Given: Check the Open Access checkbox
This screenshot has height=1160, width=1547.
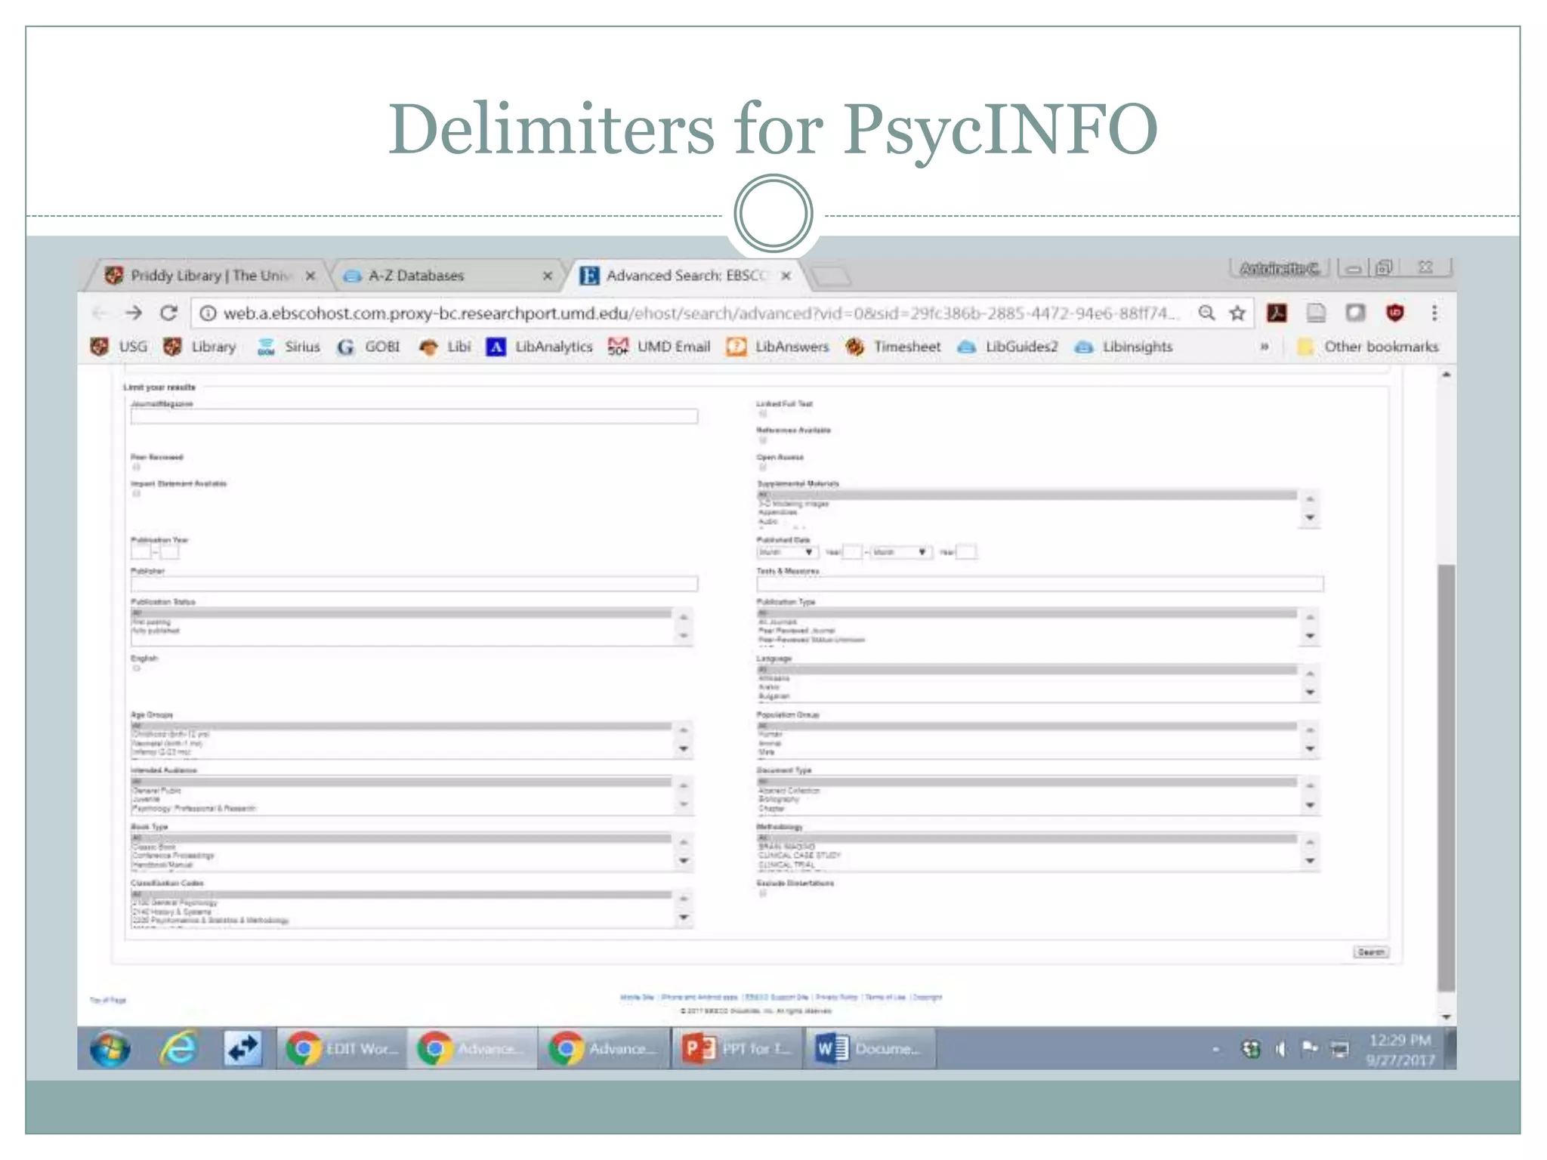Looking at the screenshot, I should coord(762,467).
